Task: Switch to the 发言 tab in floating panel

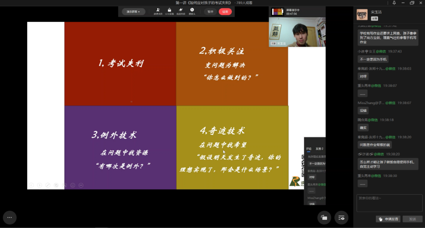Action: click(319, 149)
